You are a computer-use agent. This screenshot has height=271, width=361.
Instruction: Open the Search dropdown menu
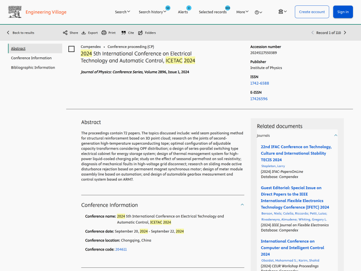point(123,12)
